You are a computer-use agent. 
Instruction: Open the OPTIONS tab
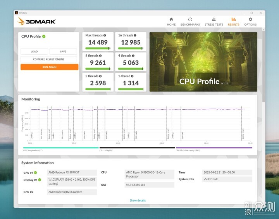point(250,22)
